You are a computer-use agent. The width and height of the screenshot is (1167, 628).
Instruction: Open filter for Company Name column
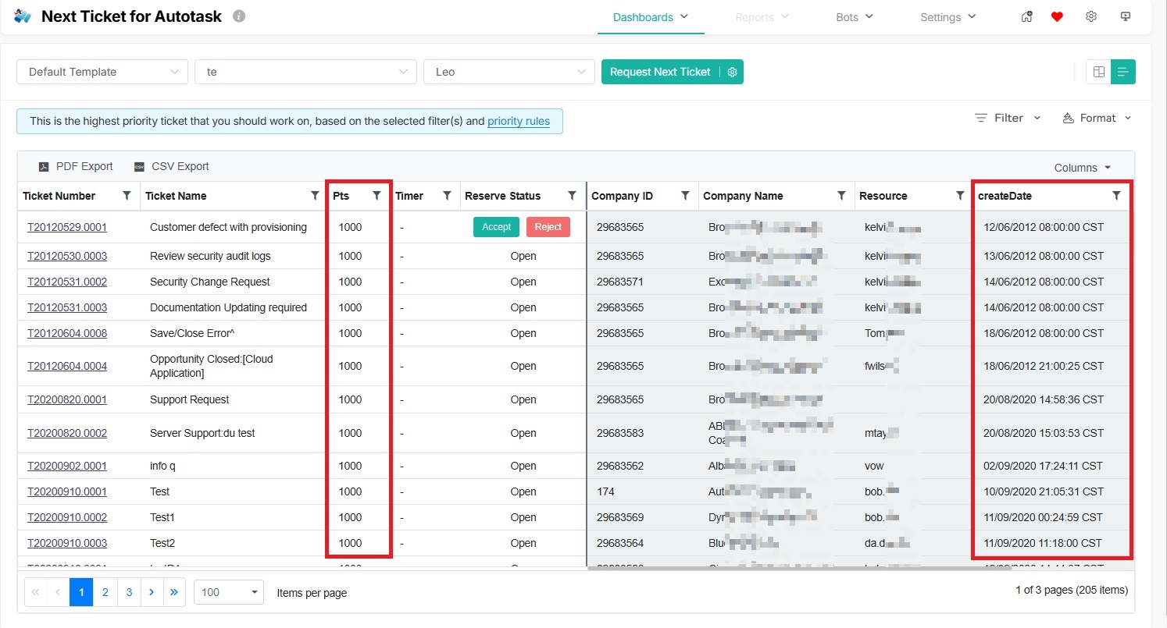tap(841, 196)
